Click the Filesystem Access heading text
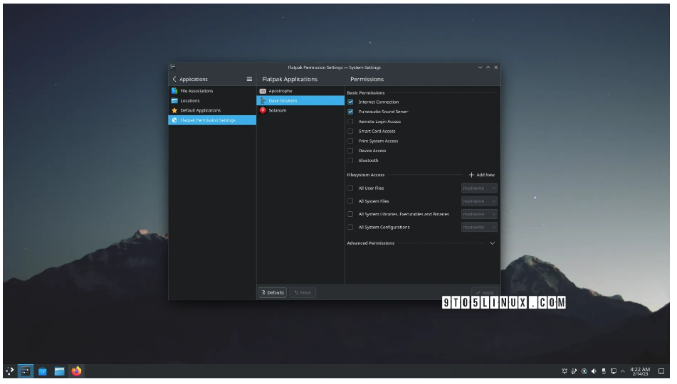The height and width of the screenshot is (384, 677). pyautogui.click(x=366, y=175)
